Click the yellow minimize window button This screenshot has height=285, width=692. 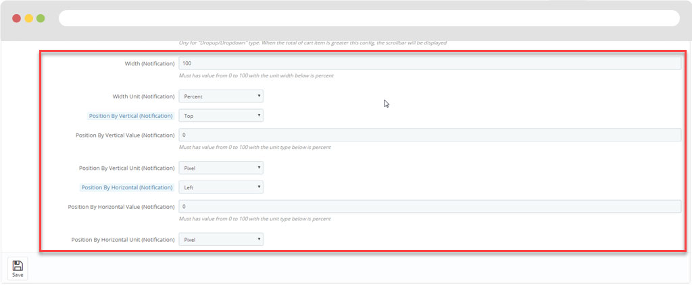pos(28,18)
